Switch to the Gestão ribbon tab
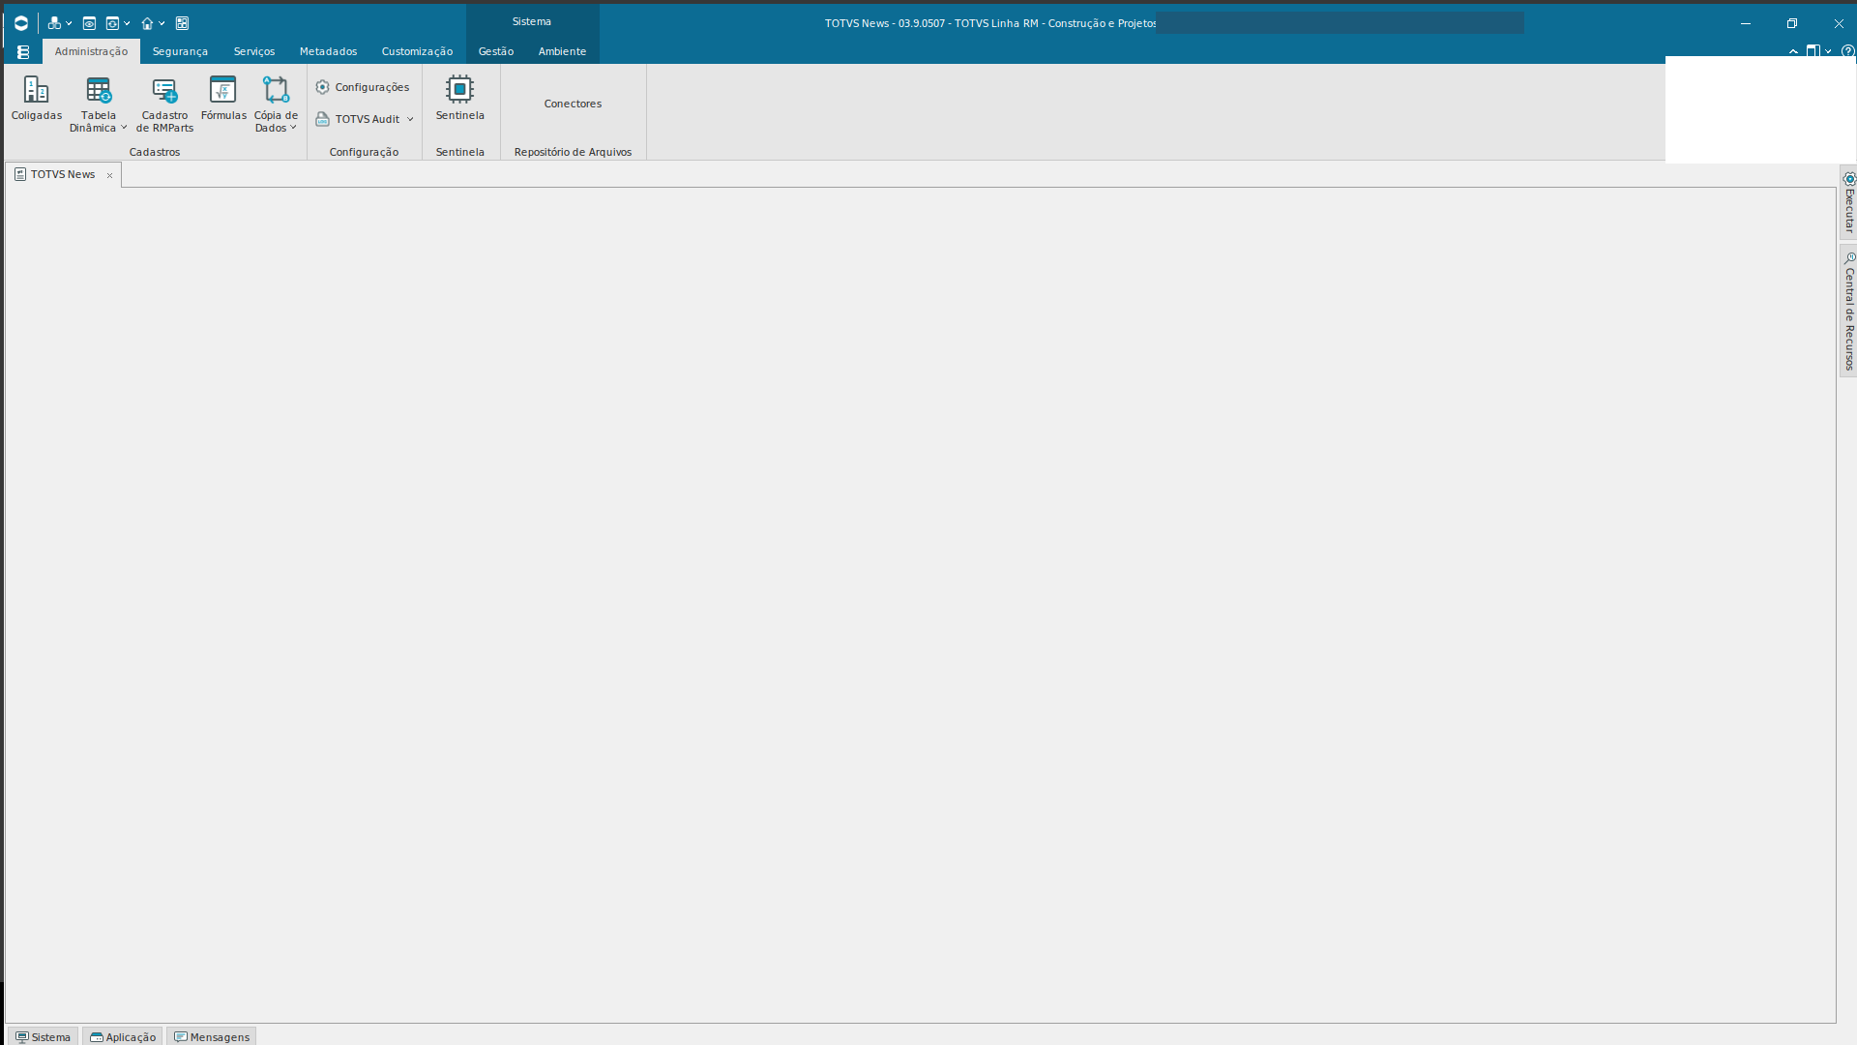1857x1045 pixels. [x=496, y=51]
